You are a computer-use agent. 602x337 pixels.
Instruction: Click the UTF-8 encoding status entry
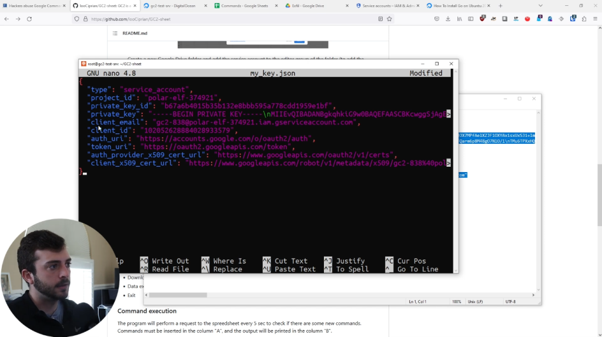tap(511, 302)
